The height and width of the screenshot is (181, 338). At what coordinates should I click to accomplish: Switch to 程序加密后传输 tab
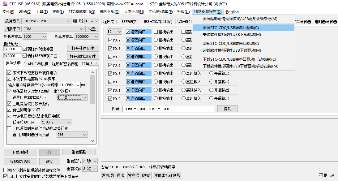pyautogui.click(x=65, y=64)
